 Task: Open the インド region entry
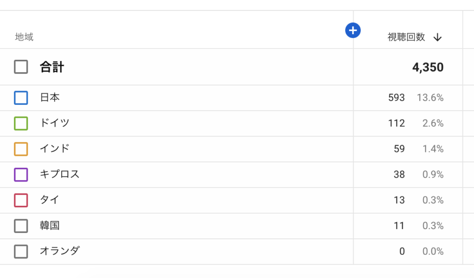pyautogui.click(x=55, y=149)
